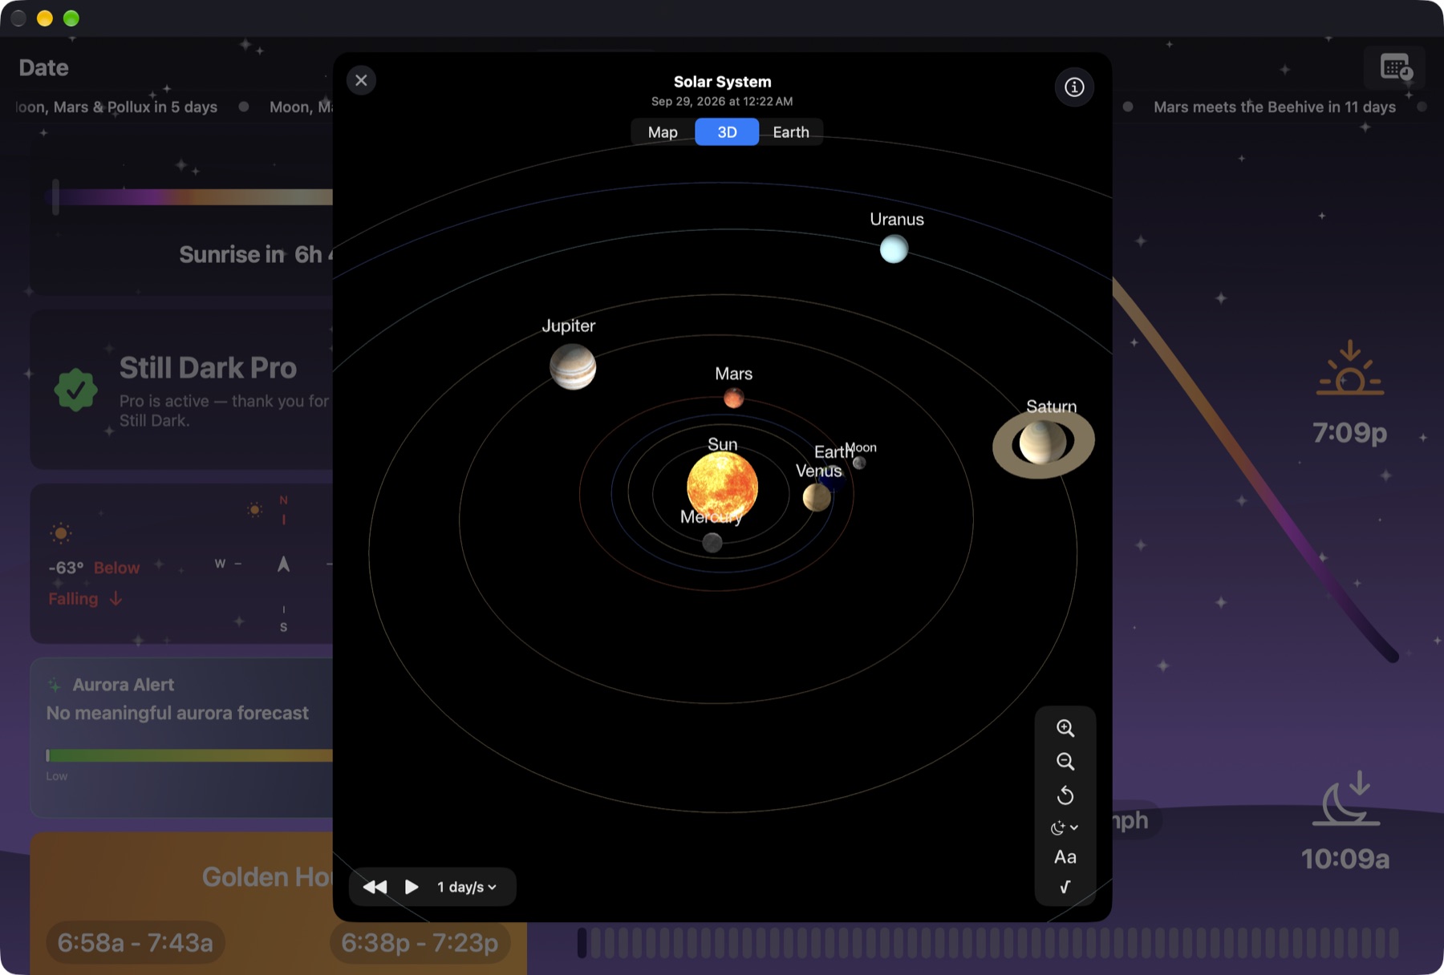Select planet Jupiter in the 3D view
This screenshot has width=1444, height=975.
(573, 366)
